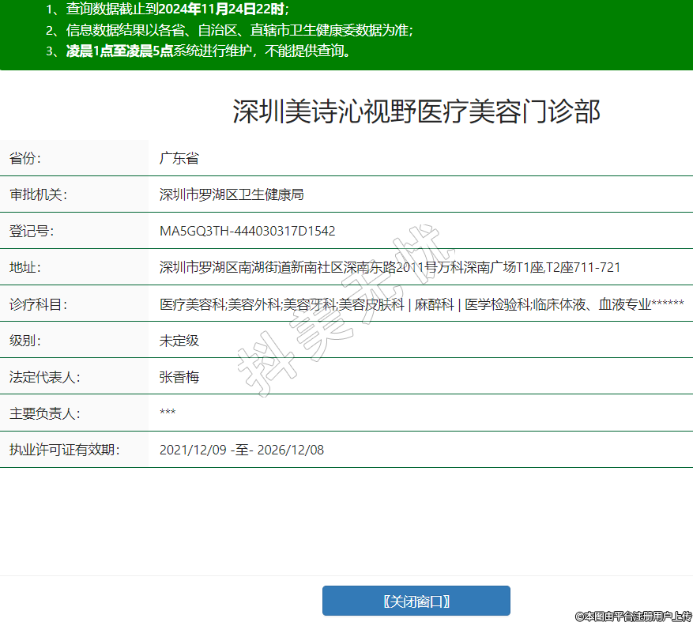Click the 深圳市罗湖区卫生健康局 value
Image resolution: width=693 pixels, height=622 pixels.
pyautogui.click(x=232, y=194)
